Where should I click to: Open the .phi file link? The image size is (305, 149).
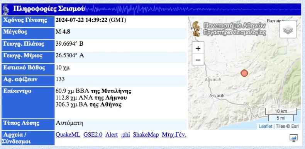point(125,135)
